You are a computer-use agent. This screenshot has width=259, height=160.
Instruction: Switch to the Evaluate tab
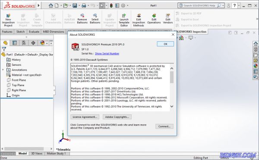coord(34,31)
